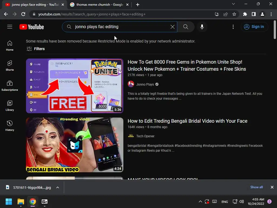Open File Explorer from the taskbar

point(21,201)
